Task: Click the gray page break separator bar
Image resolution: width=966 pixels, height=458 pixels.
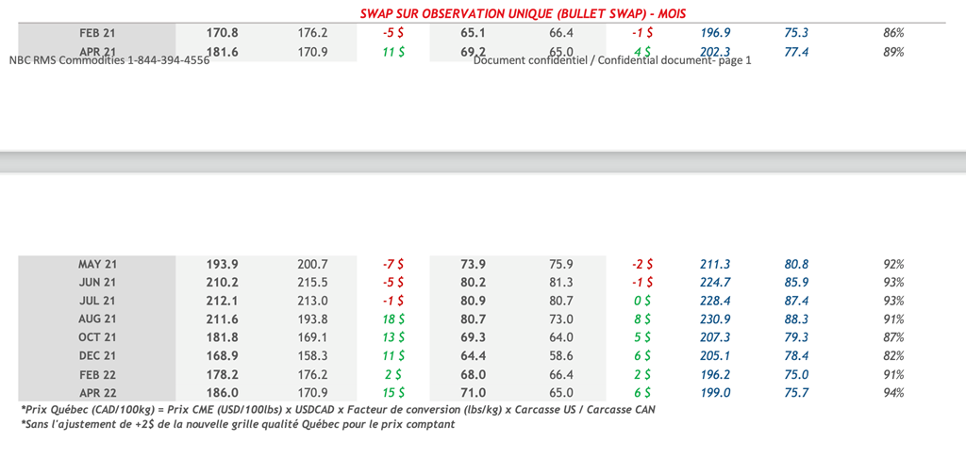Action: point(483,160)
